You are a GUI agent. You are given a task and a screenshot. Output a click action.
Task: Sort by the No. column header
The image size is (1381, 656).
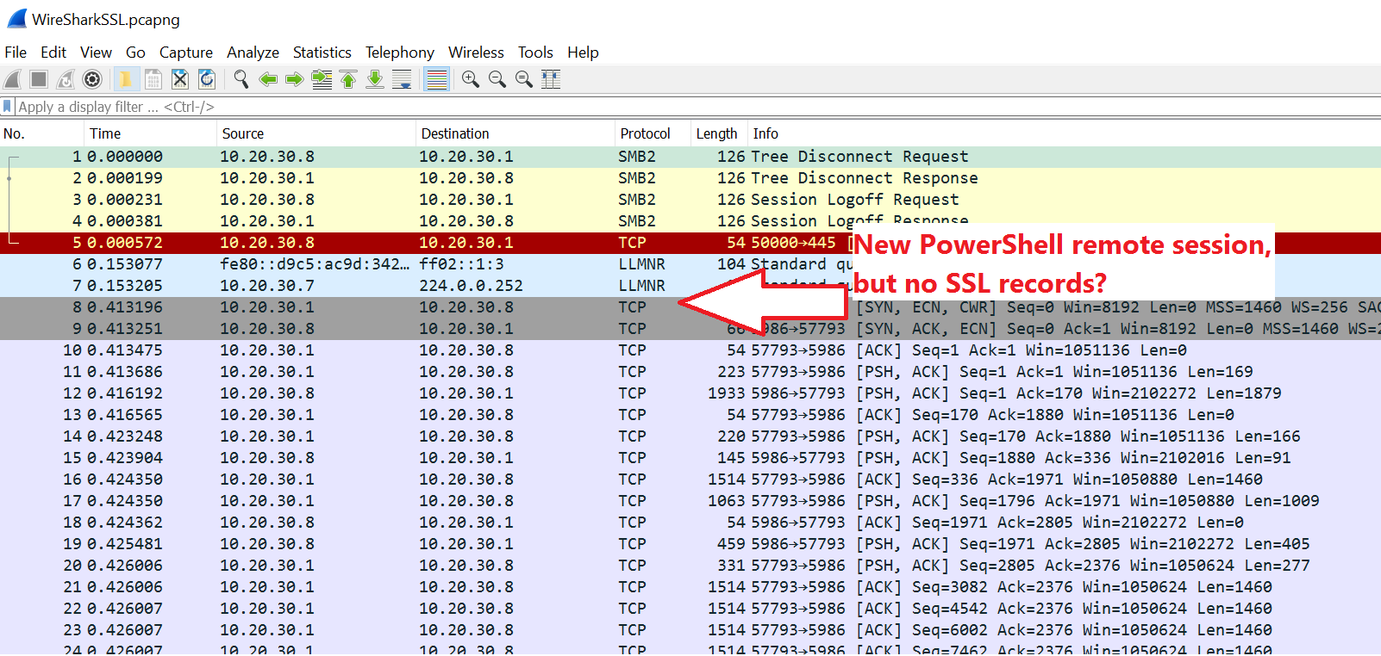[x=41, y=133]
